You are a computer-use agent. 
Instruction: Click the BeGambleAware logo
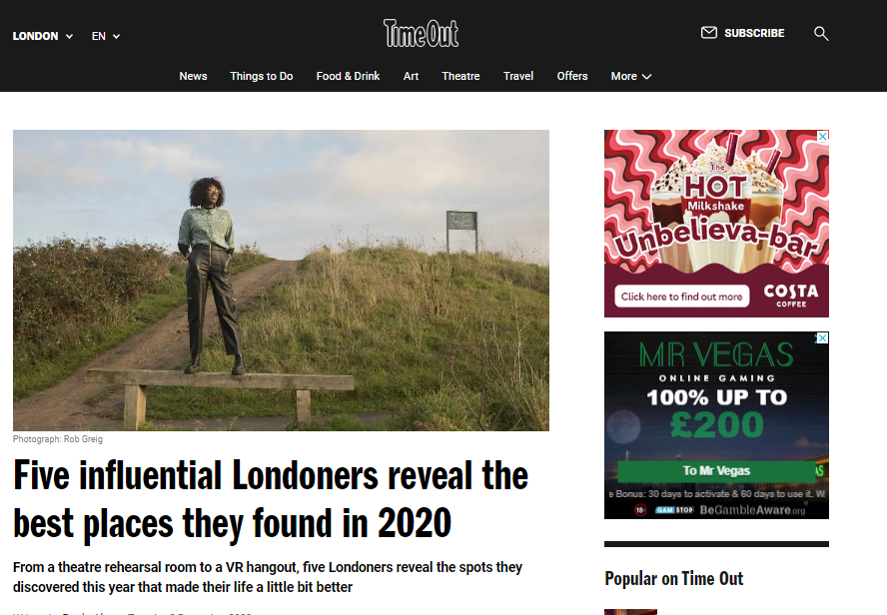[752, 510]
